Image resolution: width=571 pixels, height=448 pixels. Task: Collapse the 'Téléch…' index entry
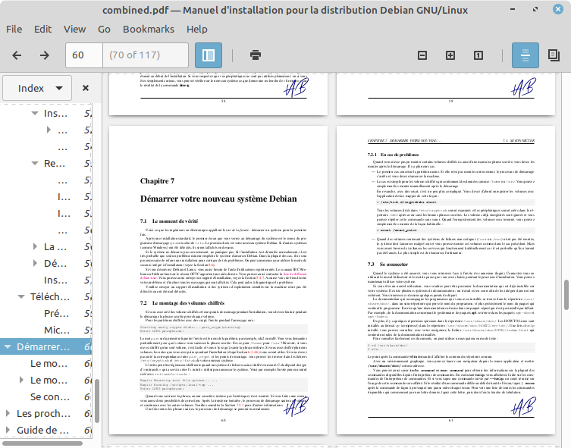(x=21, y=297)
